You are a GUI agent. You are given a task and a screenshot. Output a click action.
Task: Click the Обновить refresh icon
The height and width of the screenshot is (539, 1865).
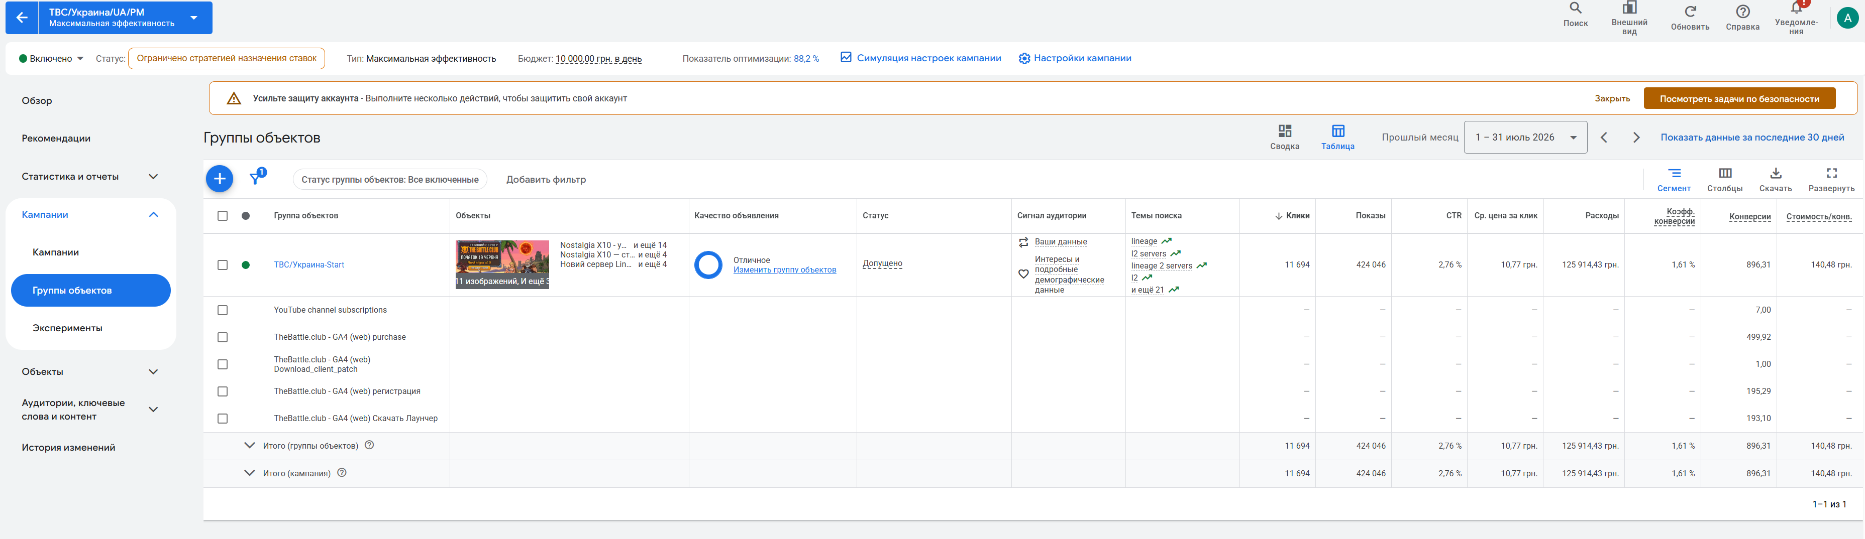tap(1690, 12)
